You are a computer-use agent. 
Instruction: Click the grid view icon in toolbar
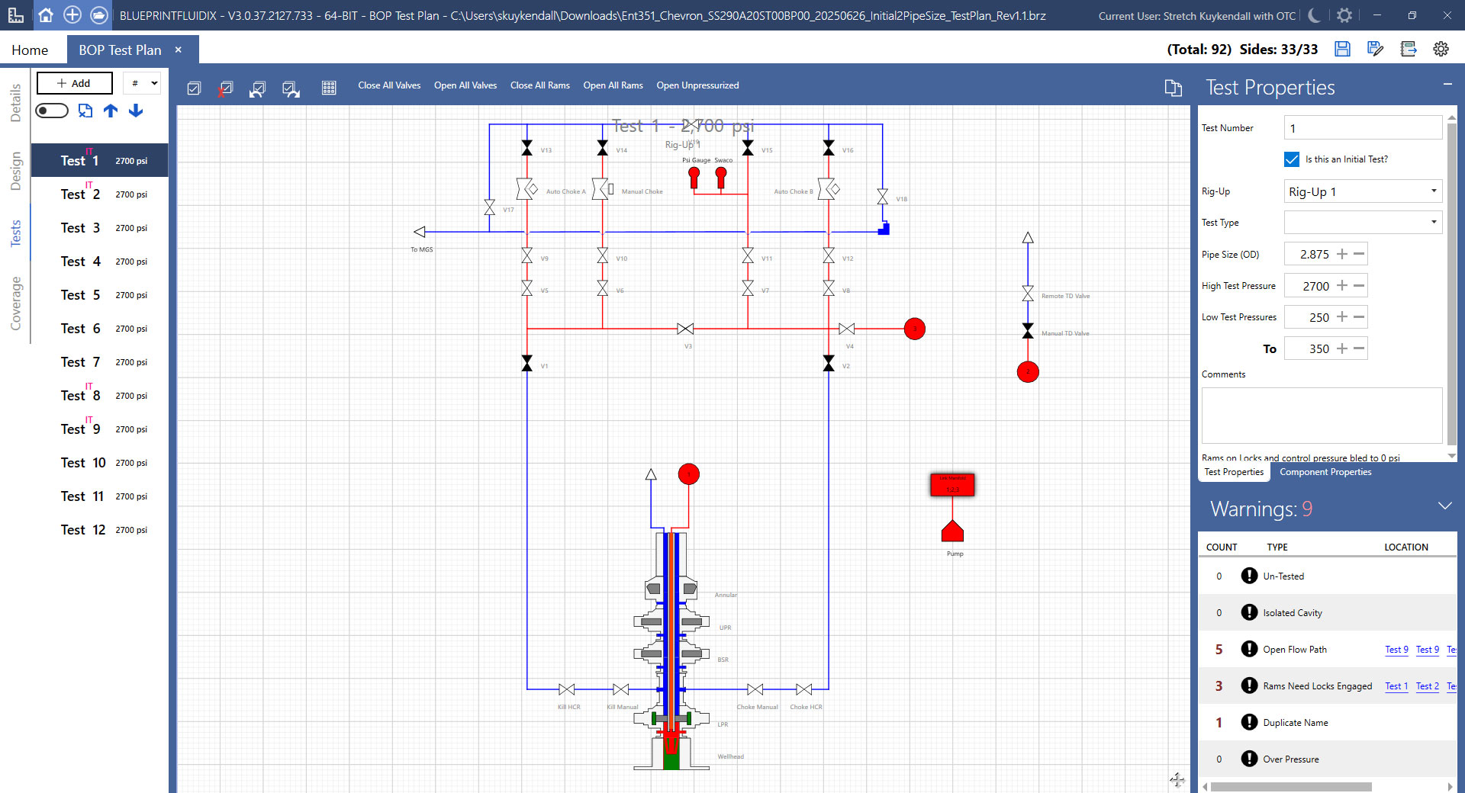click(329, 88)
